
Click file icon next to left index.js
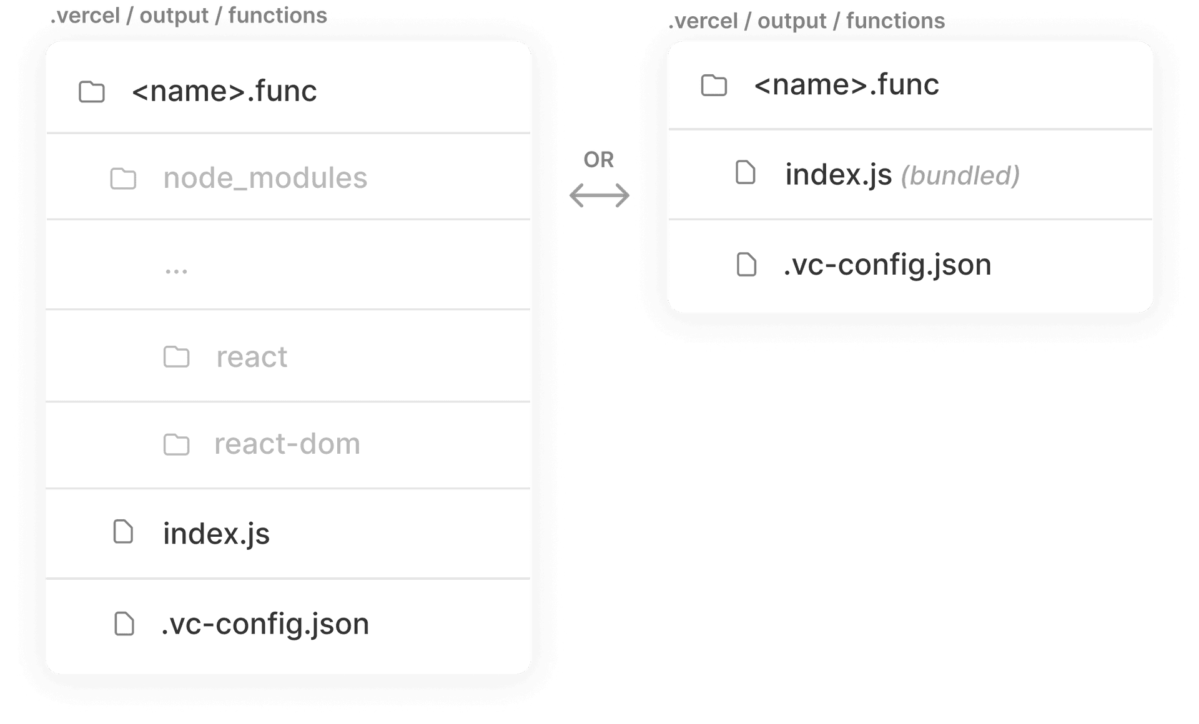click(123, 532)
